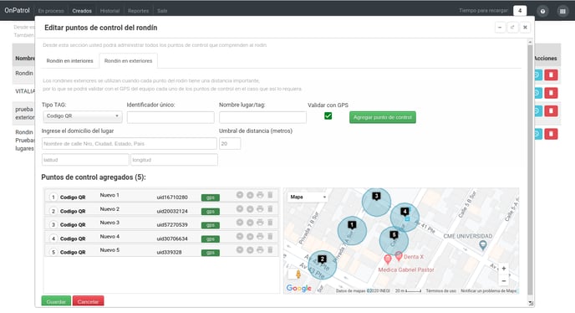Click the gps badge of Nuevo 4
The image size is (575, 313).
point(211,239)
